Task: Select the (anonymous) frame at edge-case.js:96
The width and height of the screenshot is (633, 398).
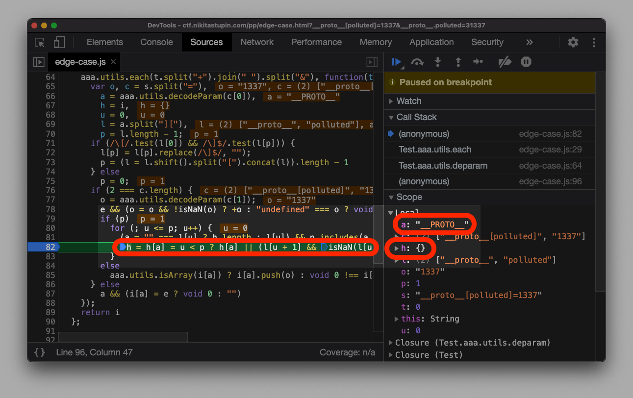Action: point(490,181)
